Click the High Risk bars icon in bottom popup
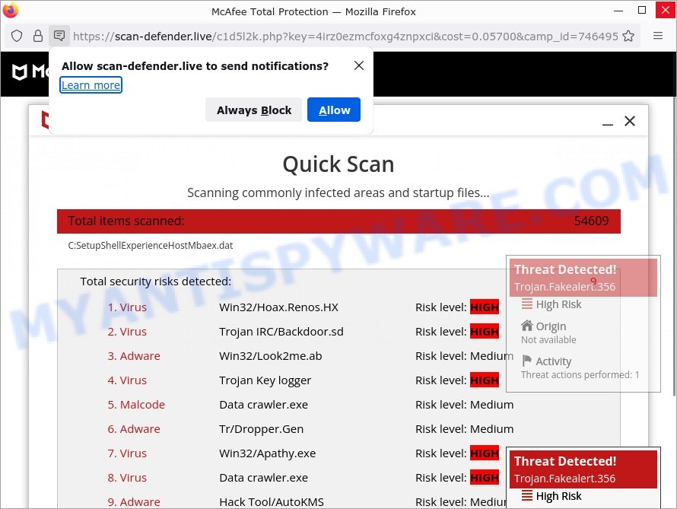 (x=526, y=495)
